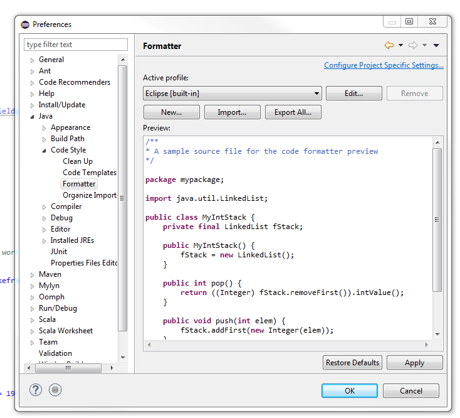Click preview vertical scrollbar thumb
Viewport: 460px width, 418px height.
click(437, 220)
